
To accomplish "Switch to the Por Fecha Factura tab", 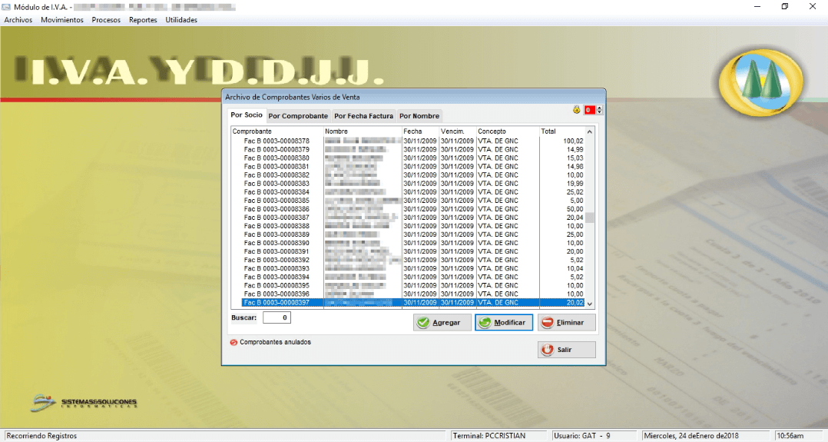I will [363, 116].
